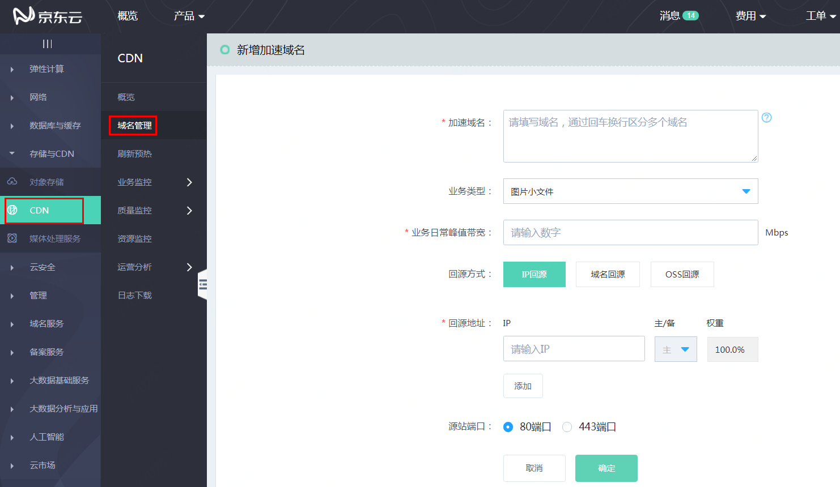Collapse sidebar using the three-bar icon
The image size is (840, 487).
[x=48, y=44]
